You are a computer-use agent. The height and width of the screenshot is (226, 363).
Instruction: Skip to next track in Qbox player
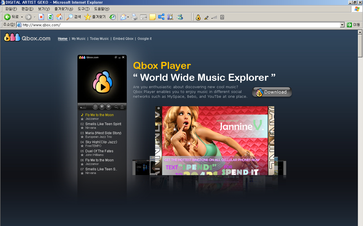pyautogui.click(x=109, y=107)
